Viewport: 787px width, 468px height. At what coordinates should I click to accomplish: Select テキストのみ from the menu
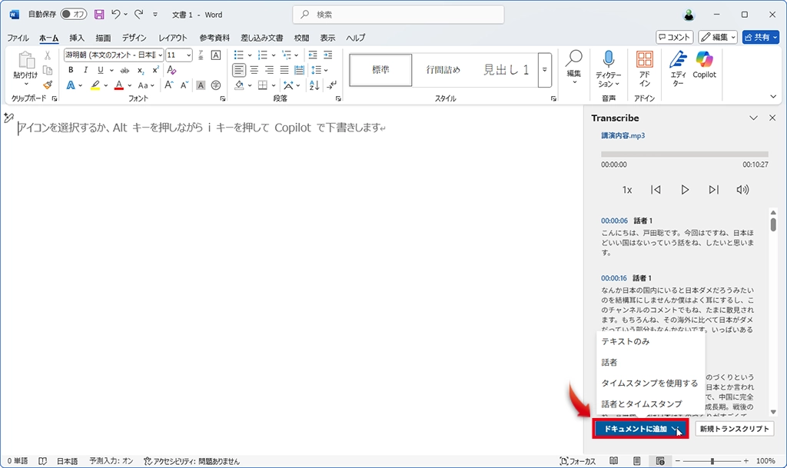click(626, 341)
